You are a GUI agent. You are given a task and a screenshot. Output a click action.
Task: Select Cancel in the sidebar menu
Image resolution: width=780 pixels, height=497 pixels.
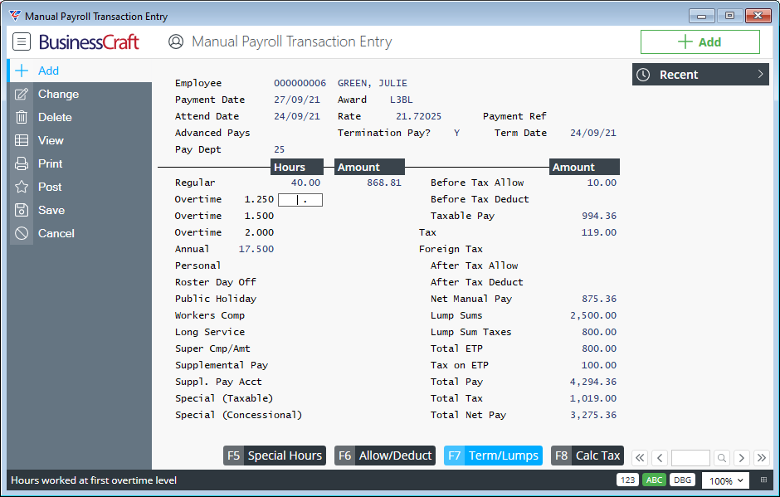80,233
